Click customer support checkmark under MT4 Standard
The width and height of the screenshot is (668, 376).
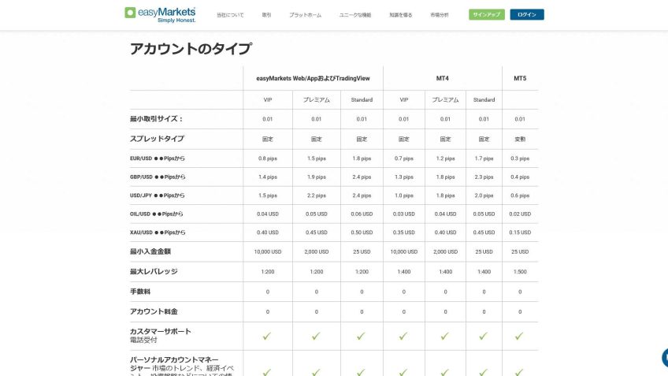(x=484, y=336)
